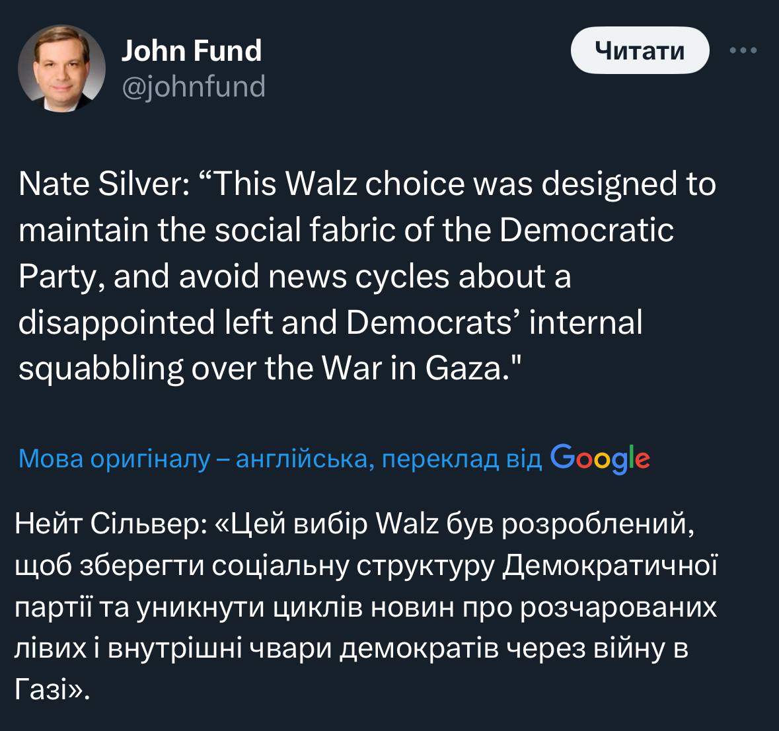Image resolution: width=779 pixels, height=731 pixels.
Task: Click "Walz" in the English tweet line
Action: coord(322,184)
